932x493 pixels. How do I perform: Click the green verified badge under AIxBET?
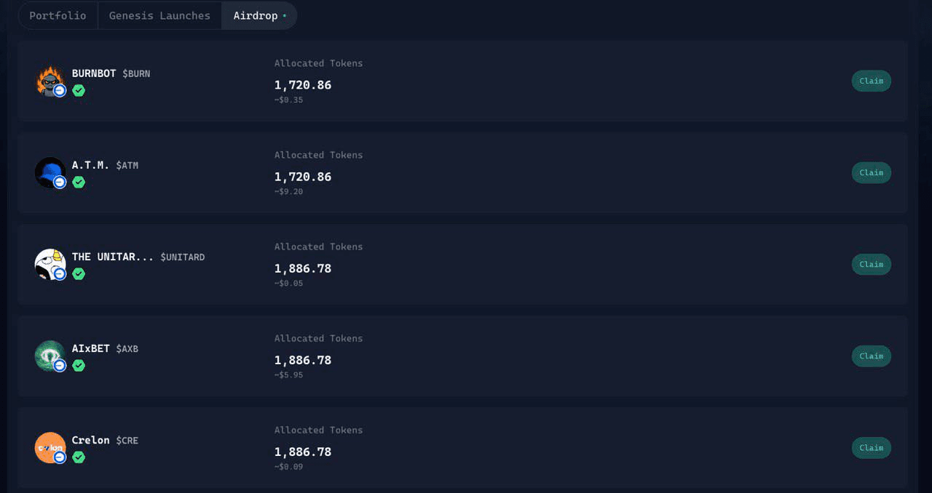tap(79, 366)
